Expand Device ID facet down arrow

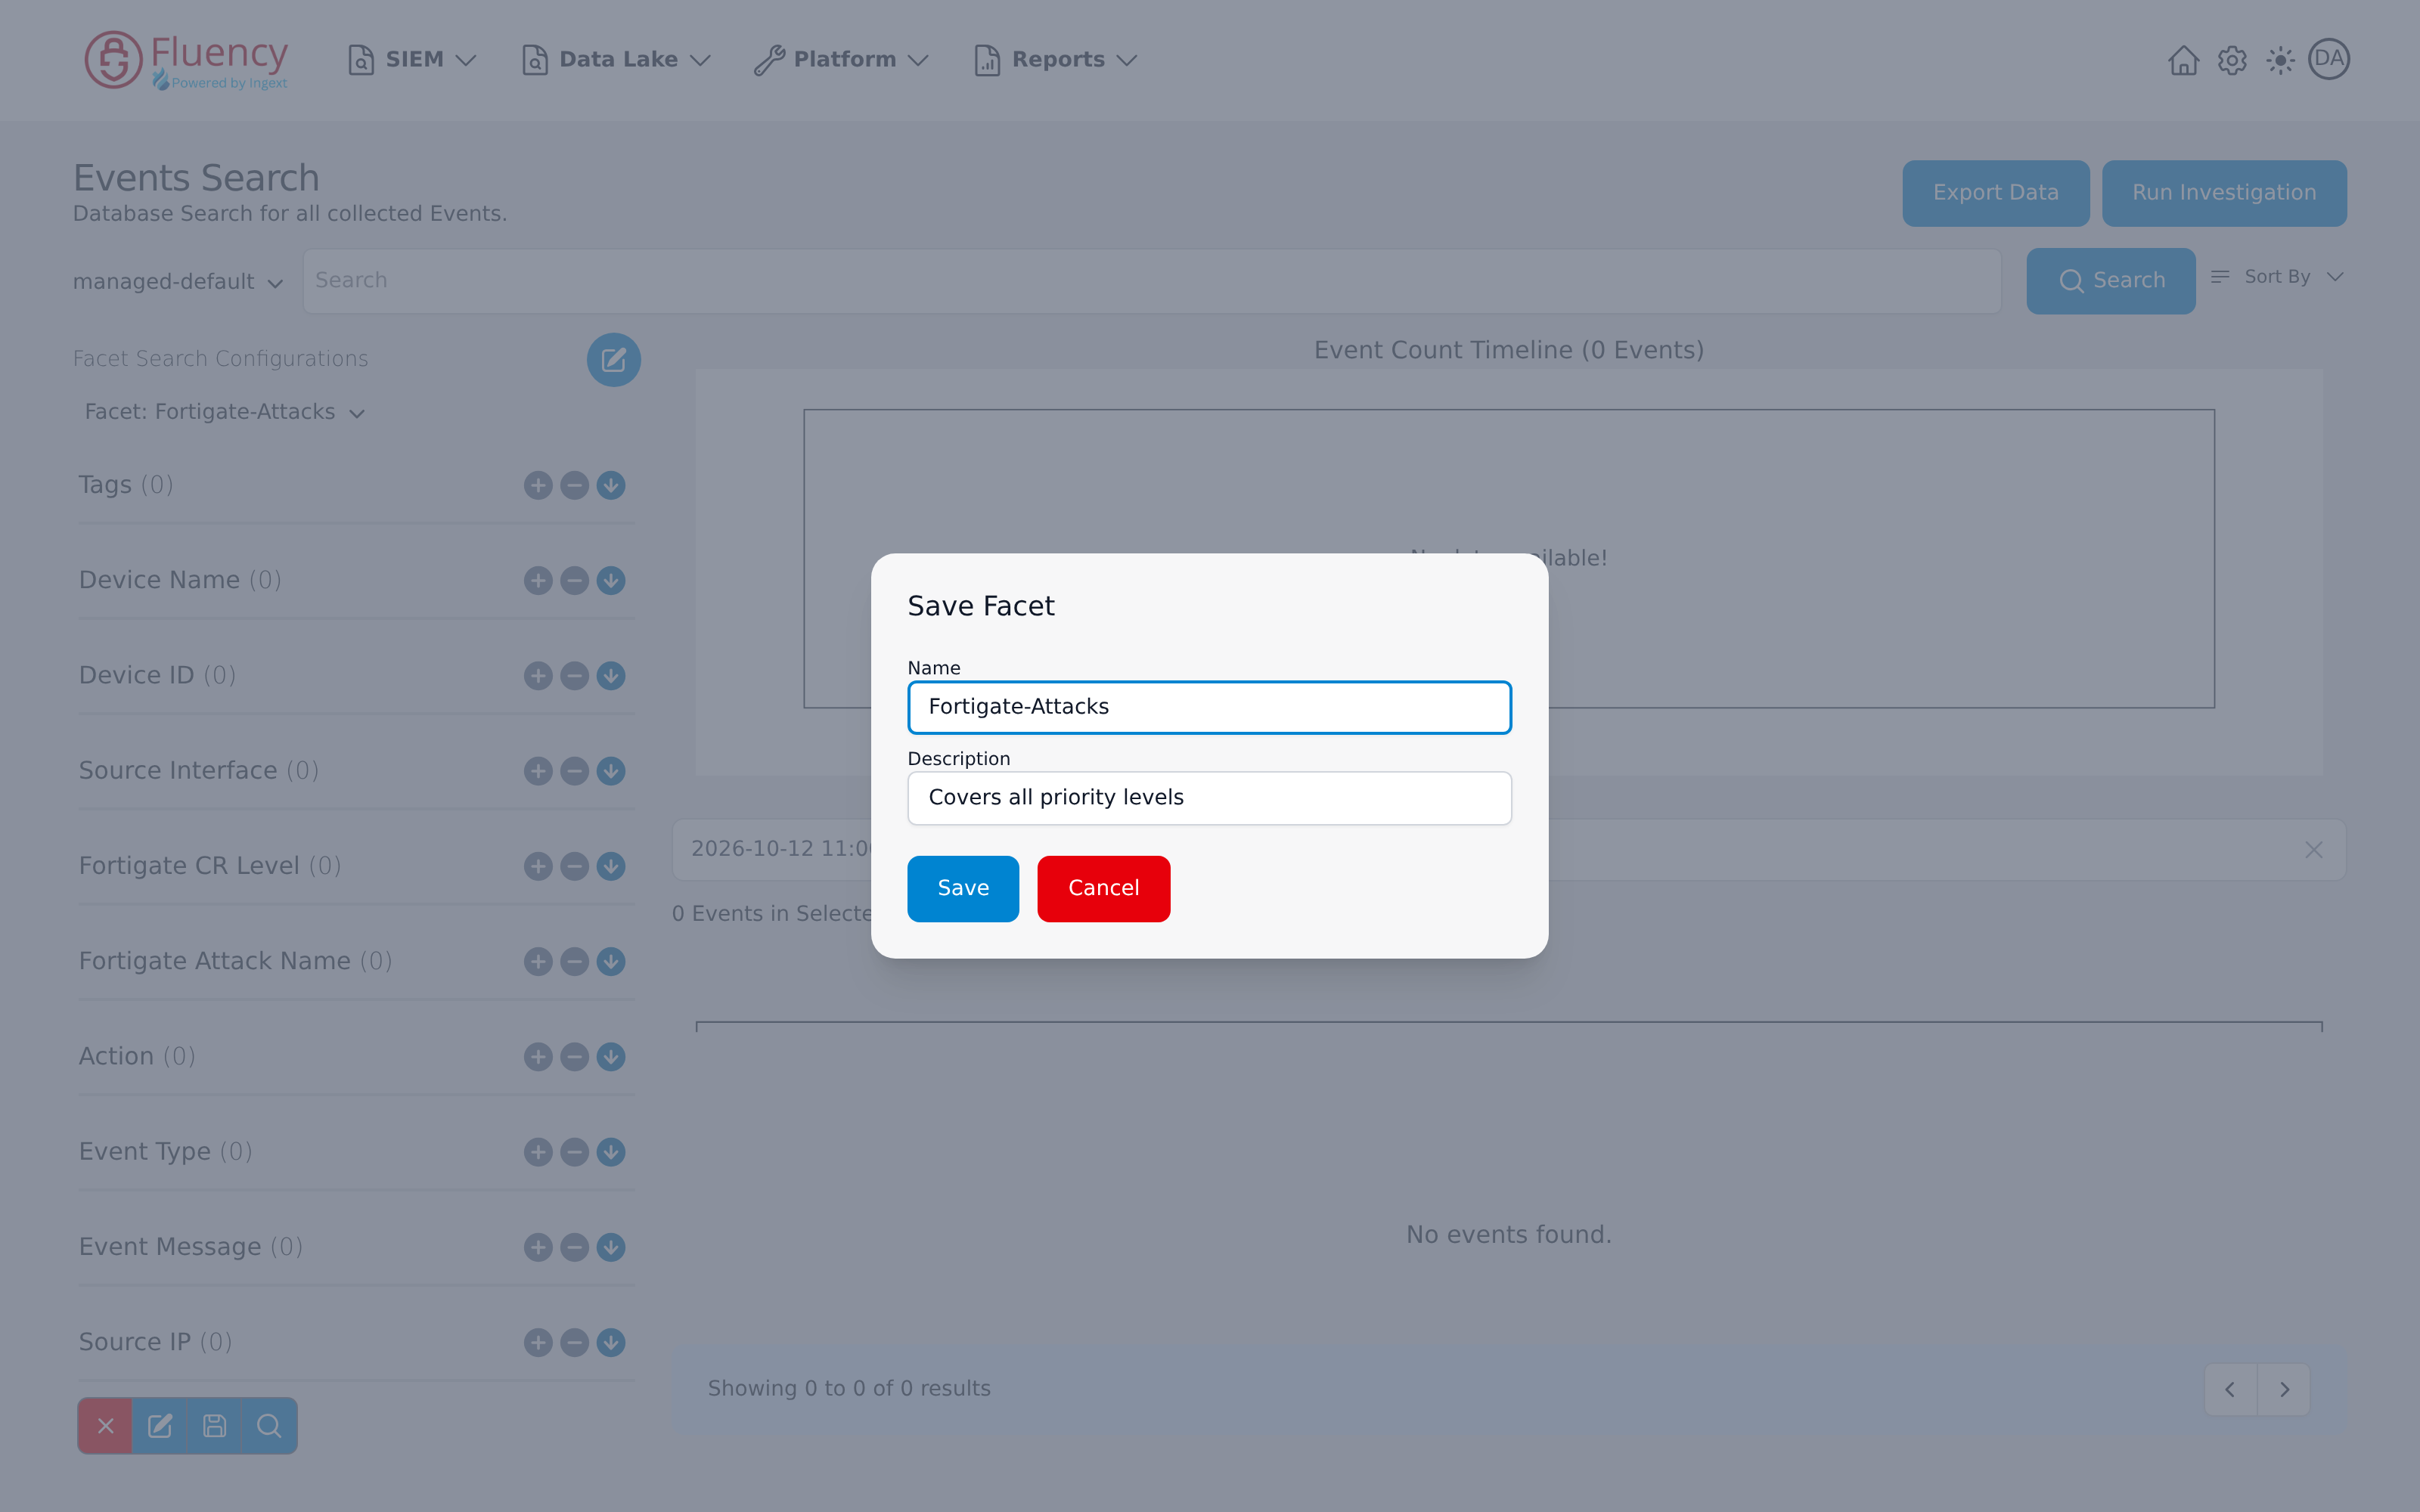(x=611, y=676)
